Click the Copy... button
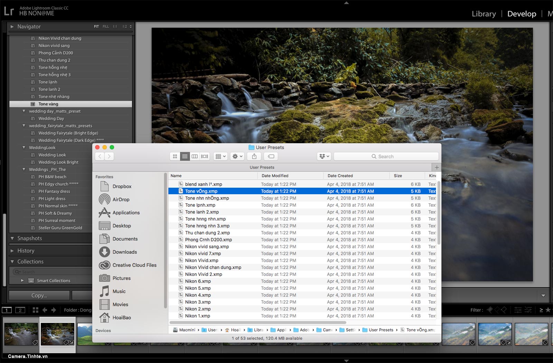553x363 pixels. point(39,296)
